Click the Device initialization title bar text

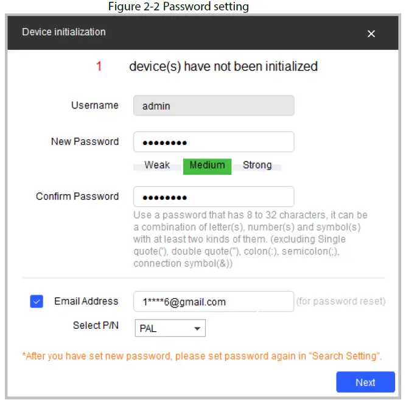(64, 32)
